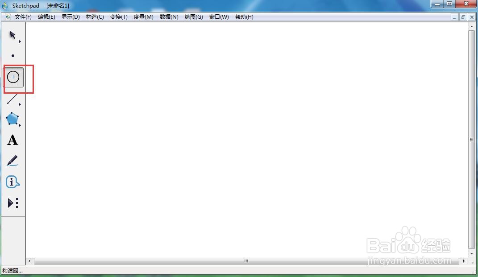Expand the Arrow tool flyout triangle
This screenshot has width=478, height=277.
(x=20, y=41)
